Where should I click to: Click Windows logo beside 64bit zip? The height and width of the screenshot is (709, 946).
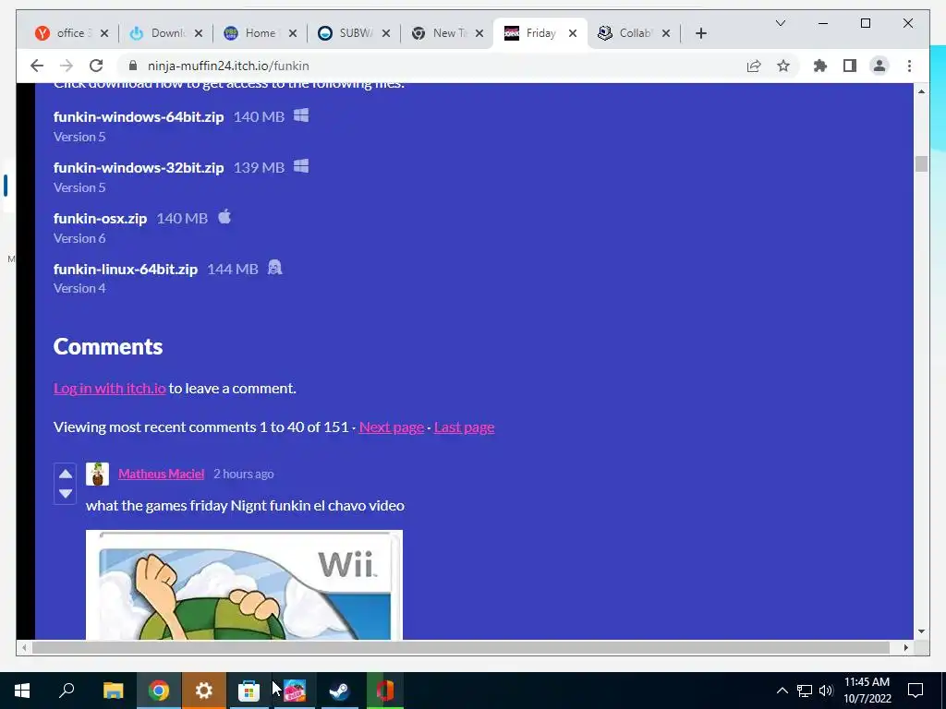[301, 115]
